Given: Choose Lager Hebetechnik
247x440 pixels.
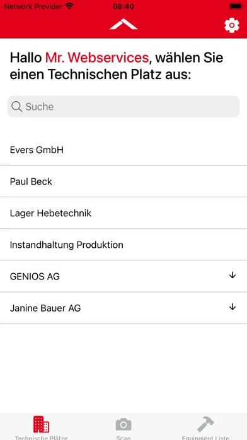Looking at the screenshot, I should click(123, 213).
